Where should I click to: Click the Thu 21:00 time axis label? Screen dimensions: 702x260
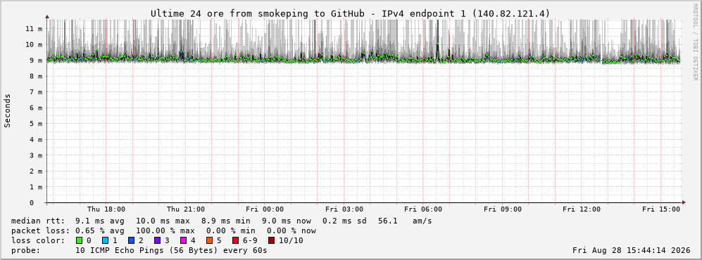coord(186,209)
